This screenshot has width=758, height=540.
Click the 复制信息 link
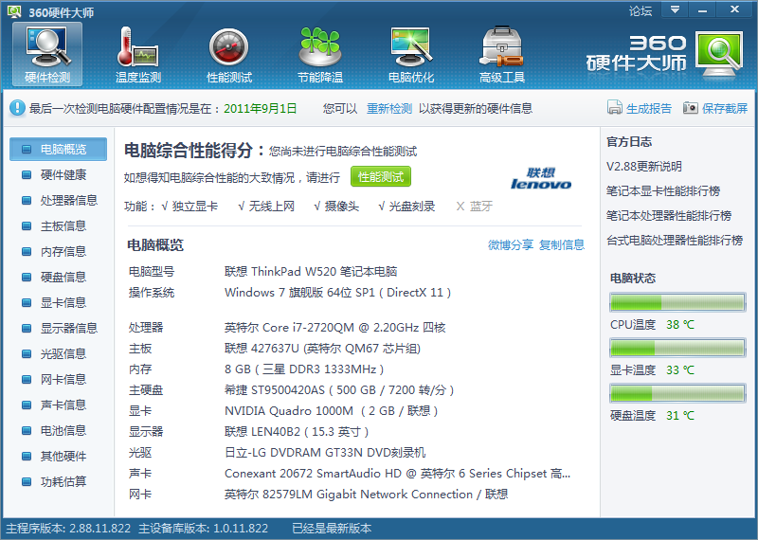[562, 245]
